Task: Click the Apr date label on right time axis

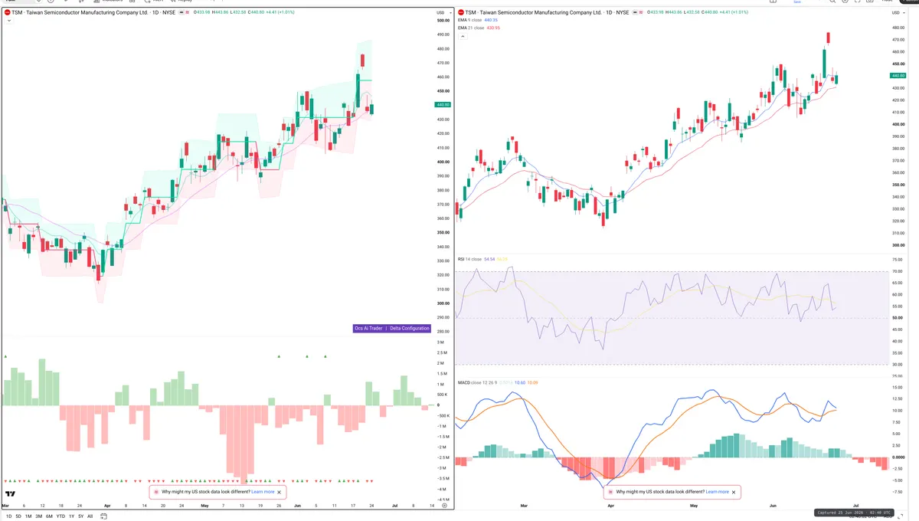Action: (x=610, y=506)
